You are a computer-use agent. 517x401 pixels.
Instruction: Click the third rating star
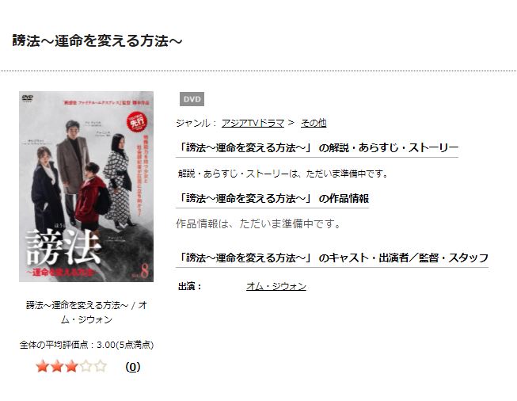71,366
